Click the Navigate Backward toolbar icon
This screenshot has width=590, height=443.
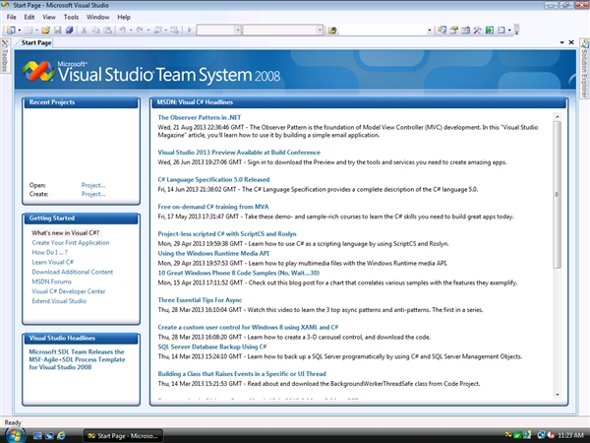pos(158,31)
